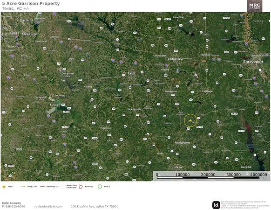Viewport: 271px width, 210px height.
Task: Click the 5 Acre Garrison Property title
Action: pos(31,3)
